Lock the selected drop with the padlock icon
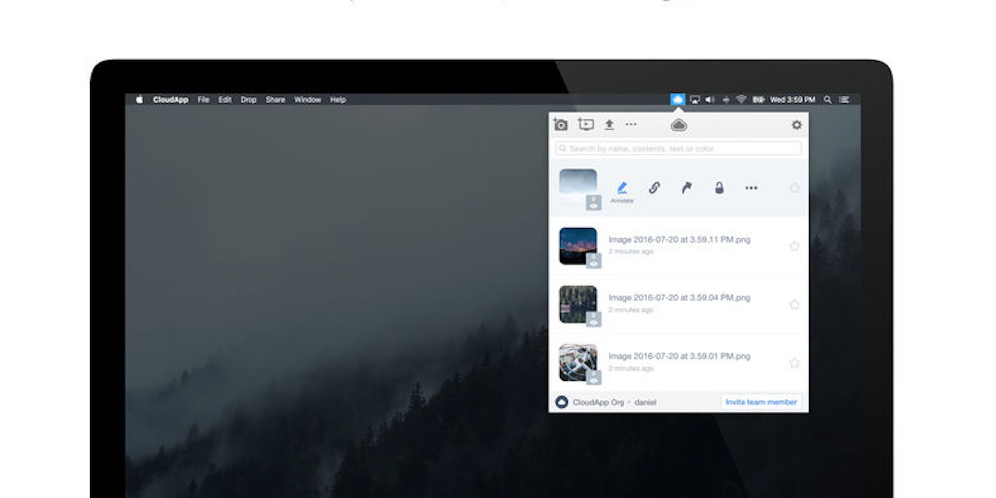Screen dimensions: 996x498 pos(719,188)
